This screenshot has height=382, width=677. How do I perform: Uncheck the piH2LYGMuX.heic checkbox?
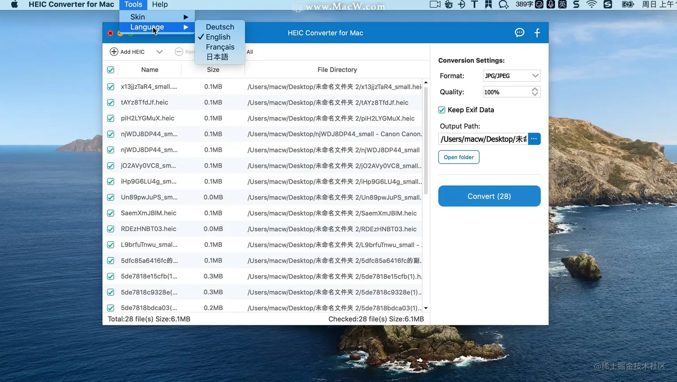[x=111, y=118]
